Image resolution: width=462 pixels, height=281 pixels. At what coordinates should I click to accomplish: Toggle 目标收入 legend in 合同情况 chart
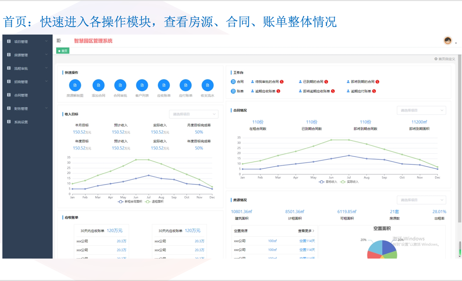point(328,182)
